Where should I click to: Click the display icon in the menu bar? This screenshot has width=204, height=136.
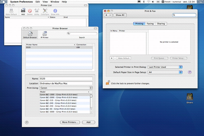(139, 2)
